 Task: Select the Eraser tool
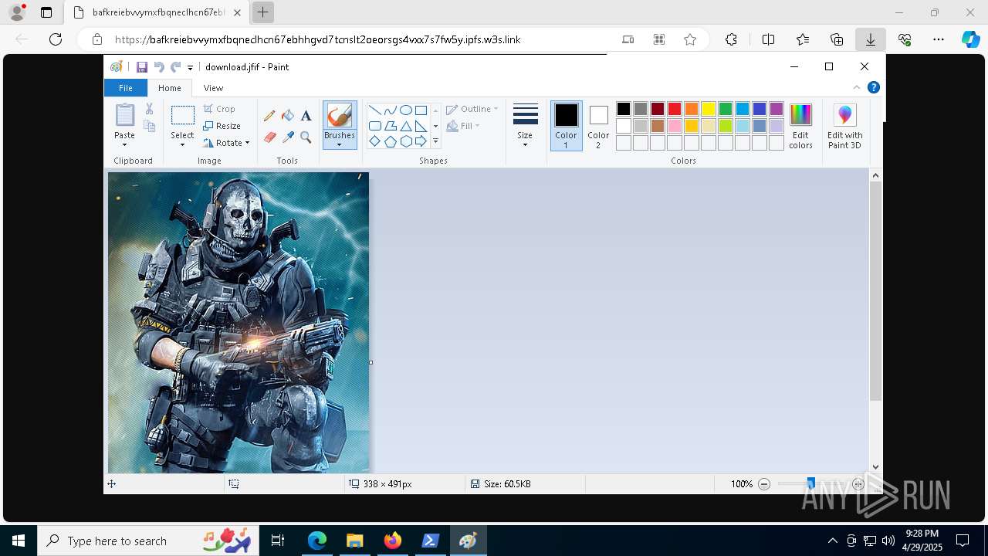click(x=269, y=137)
